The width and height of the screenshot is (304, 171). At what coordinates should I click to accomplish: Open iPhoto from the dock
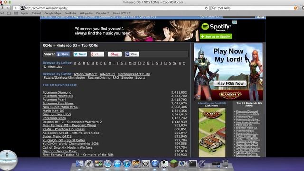click(x=136, y=163)
